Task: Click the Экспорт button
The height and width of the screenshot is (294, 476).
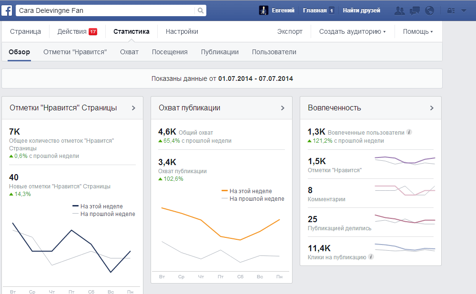Action: 290,32
